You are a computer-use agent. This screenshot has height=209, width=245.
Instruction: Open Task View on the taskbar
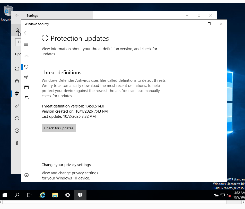pyautogui.click(x=29, y=195)
